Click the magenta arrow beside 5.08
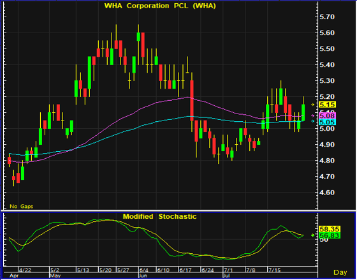This screenshot has width=357, height=280. point(312,115)
